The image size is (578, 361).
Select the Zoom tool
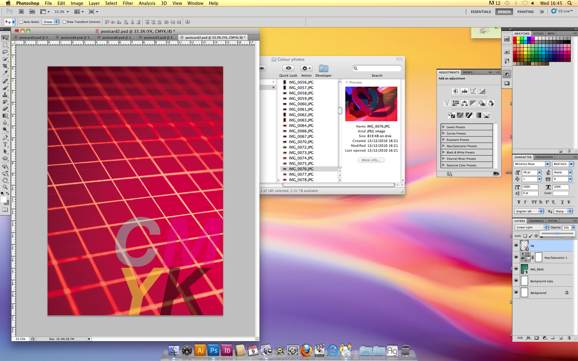click(x=5, y=187)
